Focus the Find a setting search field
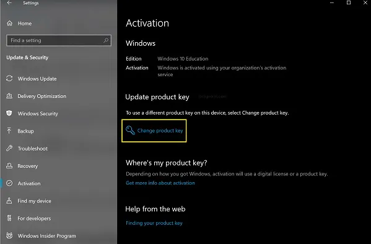 pos(59,40)
